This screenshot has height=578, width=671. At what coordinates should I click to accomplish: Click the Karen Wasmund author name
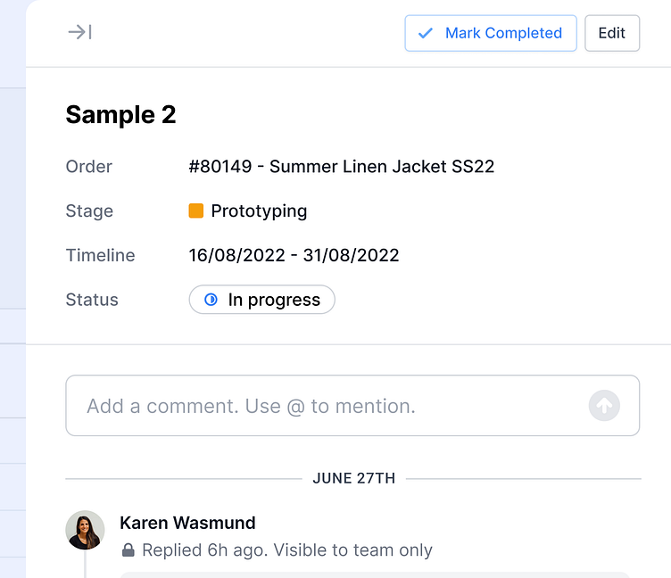tap(187, 523)
